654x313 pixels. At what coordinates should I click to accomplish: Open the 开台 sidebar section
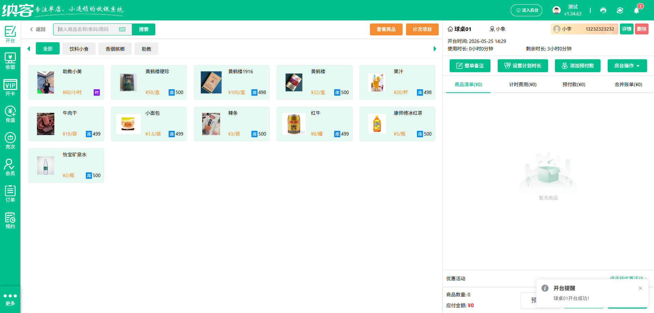[10, 34]
